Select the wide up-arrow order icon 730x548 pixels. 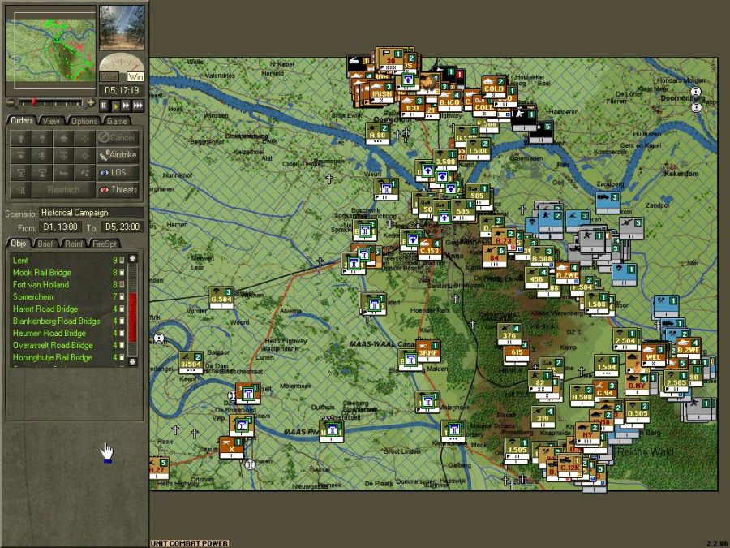(x=63, y=138)
